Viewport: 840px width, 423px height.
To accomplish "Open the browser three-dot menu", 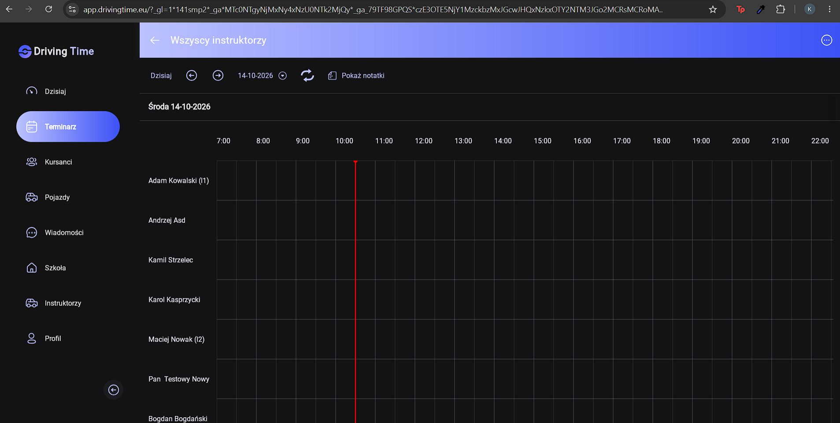I will [829, 9].
